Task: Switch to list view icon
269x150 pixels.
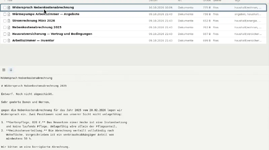Action: click(x=11, y=70)
